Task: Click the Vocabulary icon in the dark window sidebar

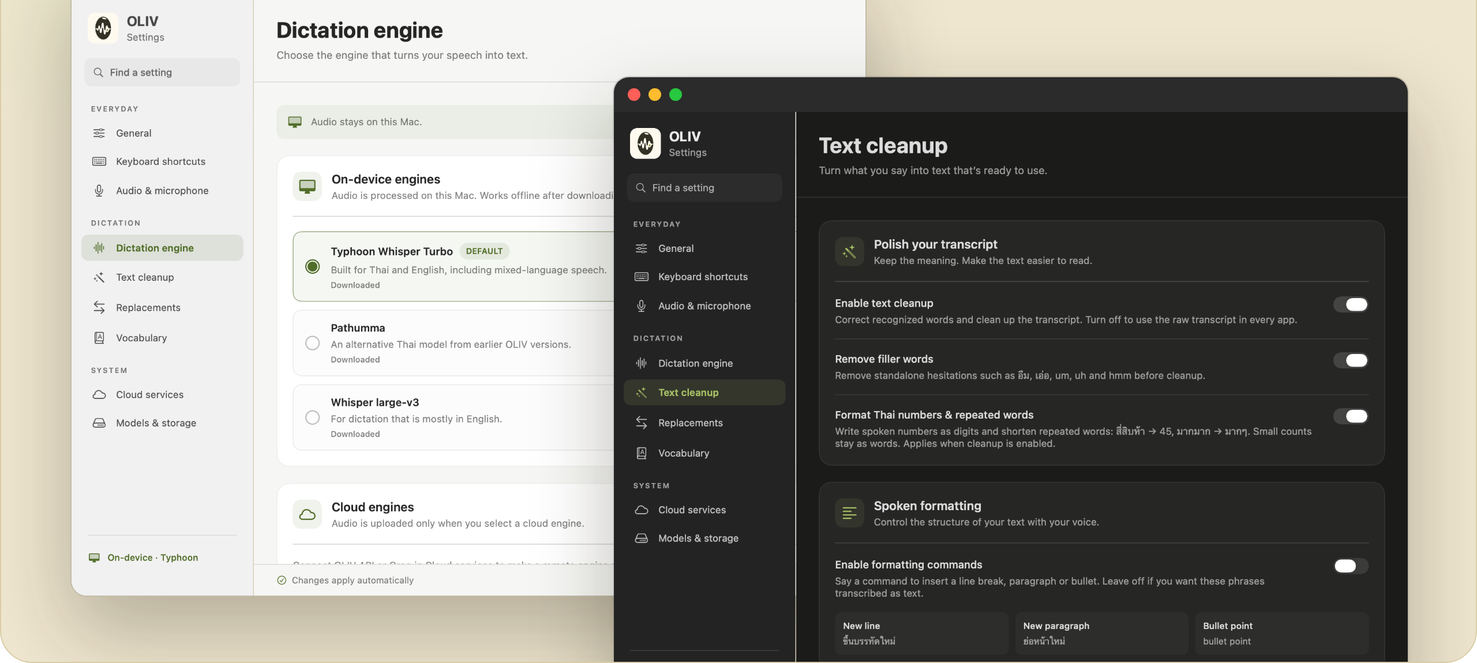Action: coord(642,453)
